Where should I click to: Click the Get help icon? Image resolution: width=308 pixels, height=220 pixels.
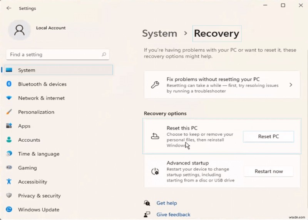coord(147,203)
